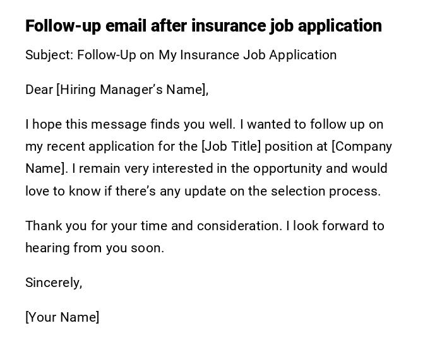Click 'hearing from you soon.'
Image resolution: width=442 pixels, height=357 pixels.
[x=95, y=248]
